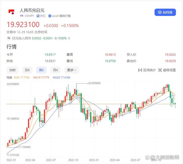
Task: Click the CNYJPY ticker symbol text
Action: tap(29, 16)
